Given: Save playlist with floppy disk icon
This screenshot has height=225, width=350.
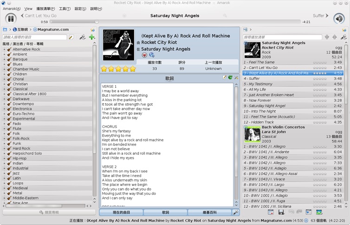Looking at the screenshot, I should 281,212.
